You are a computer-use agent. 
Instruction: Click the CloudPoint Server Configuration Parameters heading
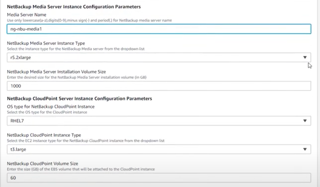[79, 99]
